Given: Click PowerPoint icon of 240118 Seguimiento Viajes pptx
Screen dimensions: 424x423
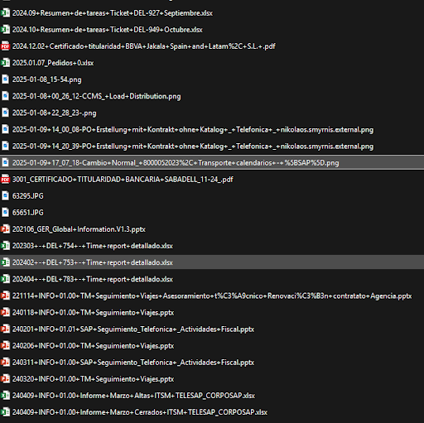Looking at the screenshot, I should point(5,312).
